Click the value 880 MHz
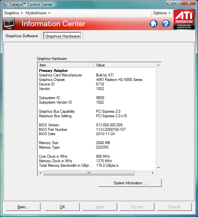This screenshot has width=198, height=217. tap(103, 156)
